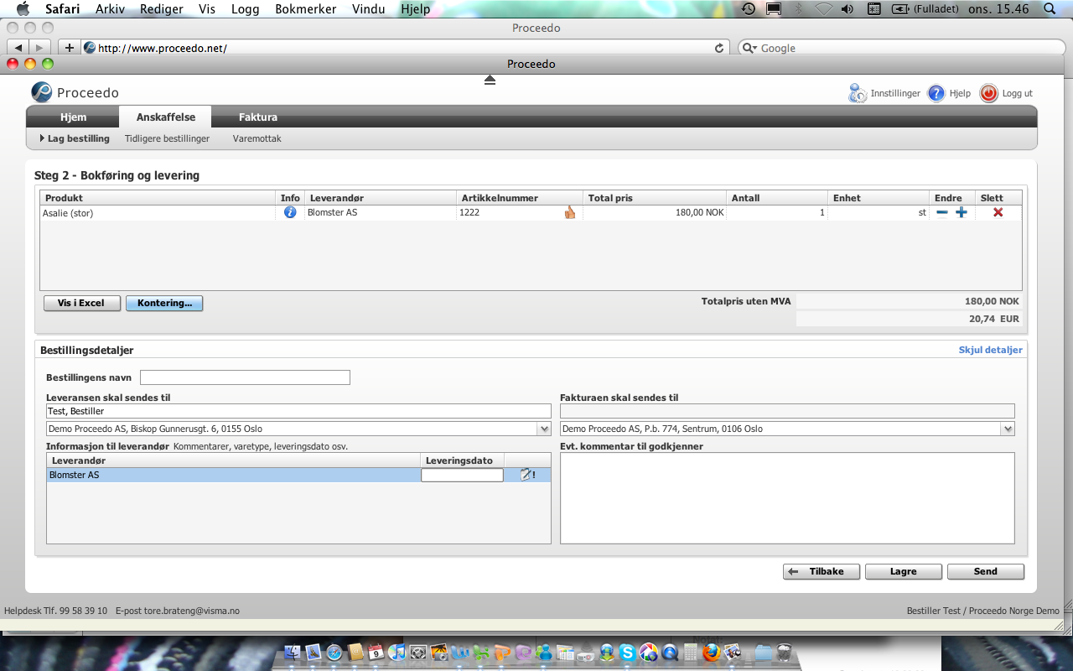The width and height of the screenshot is (1073, 671).
Task: Open the Arkiv menu
Action: (x=111, y=9)
